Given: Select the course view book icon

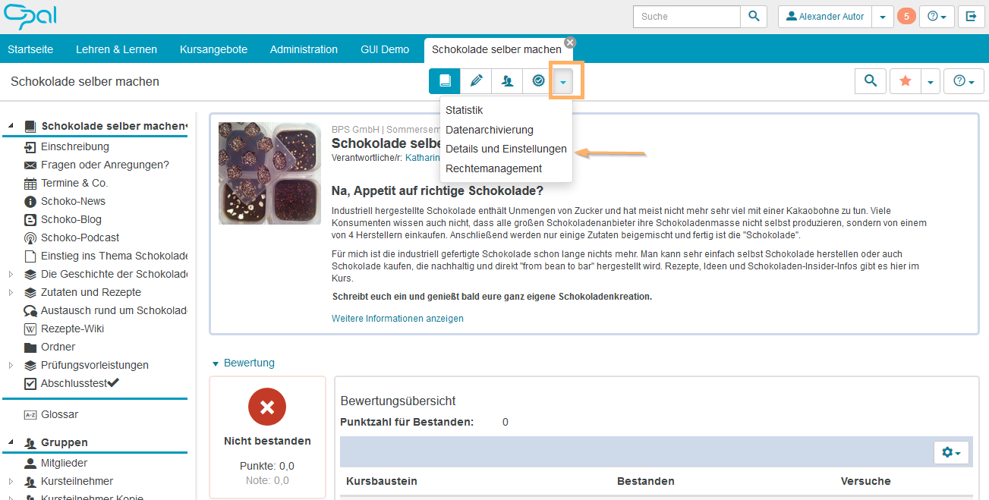Looking at the screenshot, I should (445, 80).
